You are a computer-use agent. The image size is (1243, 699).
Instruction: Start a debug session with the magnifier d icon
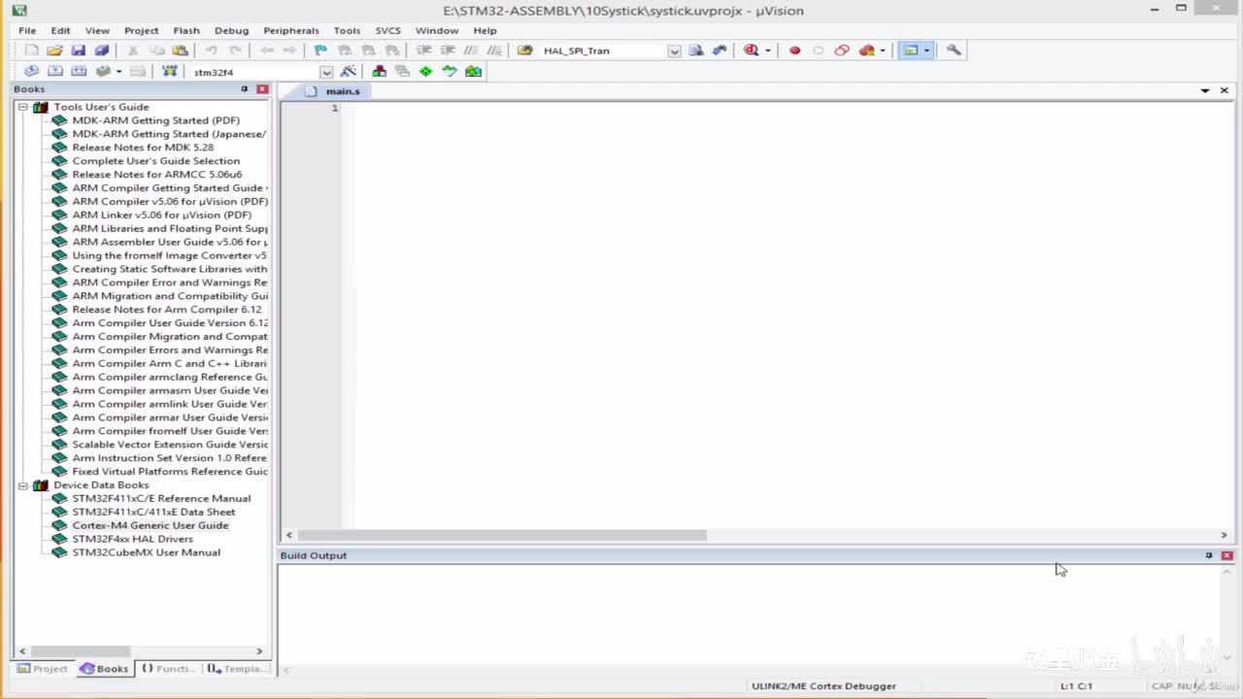(x=751, y=50)
